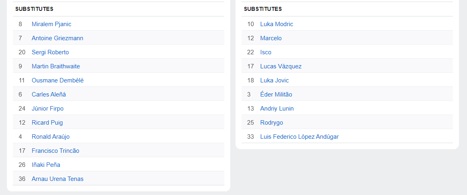The image size is (467, 195).
Task: Open Isco player link
Action: tap(266, 52)
